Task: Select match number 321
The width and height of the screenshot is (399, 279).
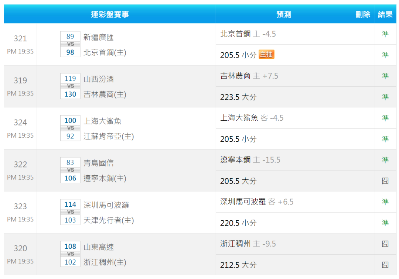Action: tap(20, 38)
